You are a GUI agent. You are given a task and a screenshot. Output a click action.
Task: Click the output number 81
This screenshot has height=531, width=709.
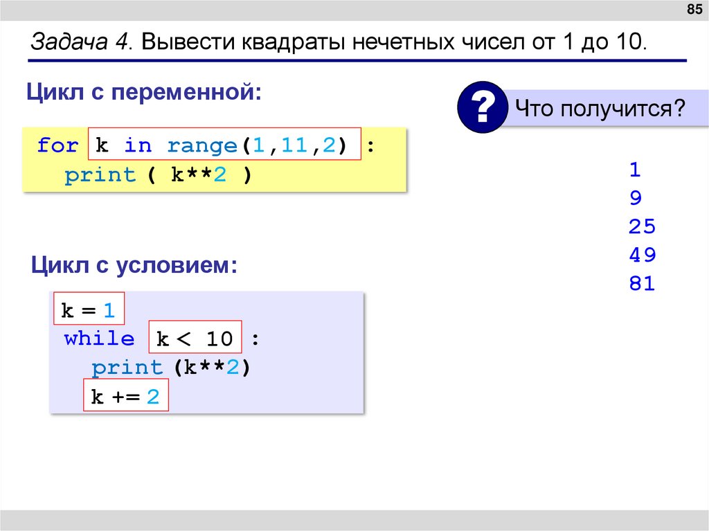pos(640,283)
